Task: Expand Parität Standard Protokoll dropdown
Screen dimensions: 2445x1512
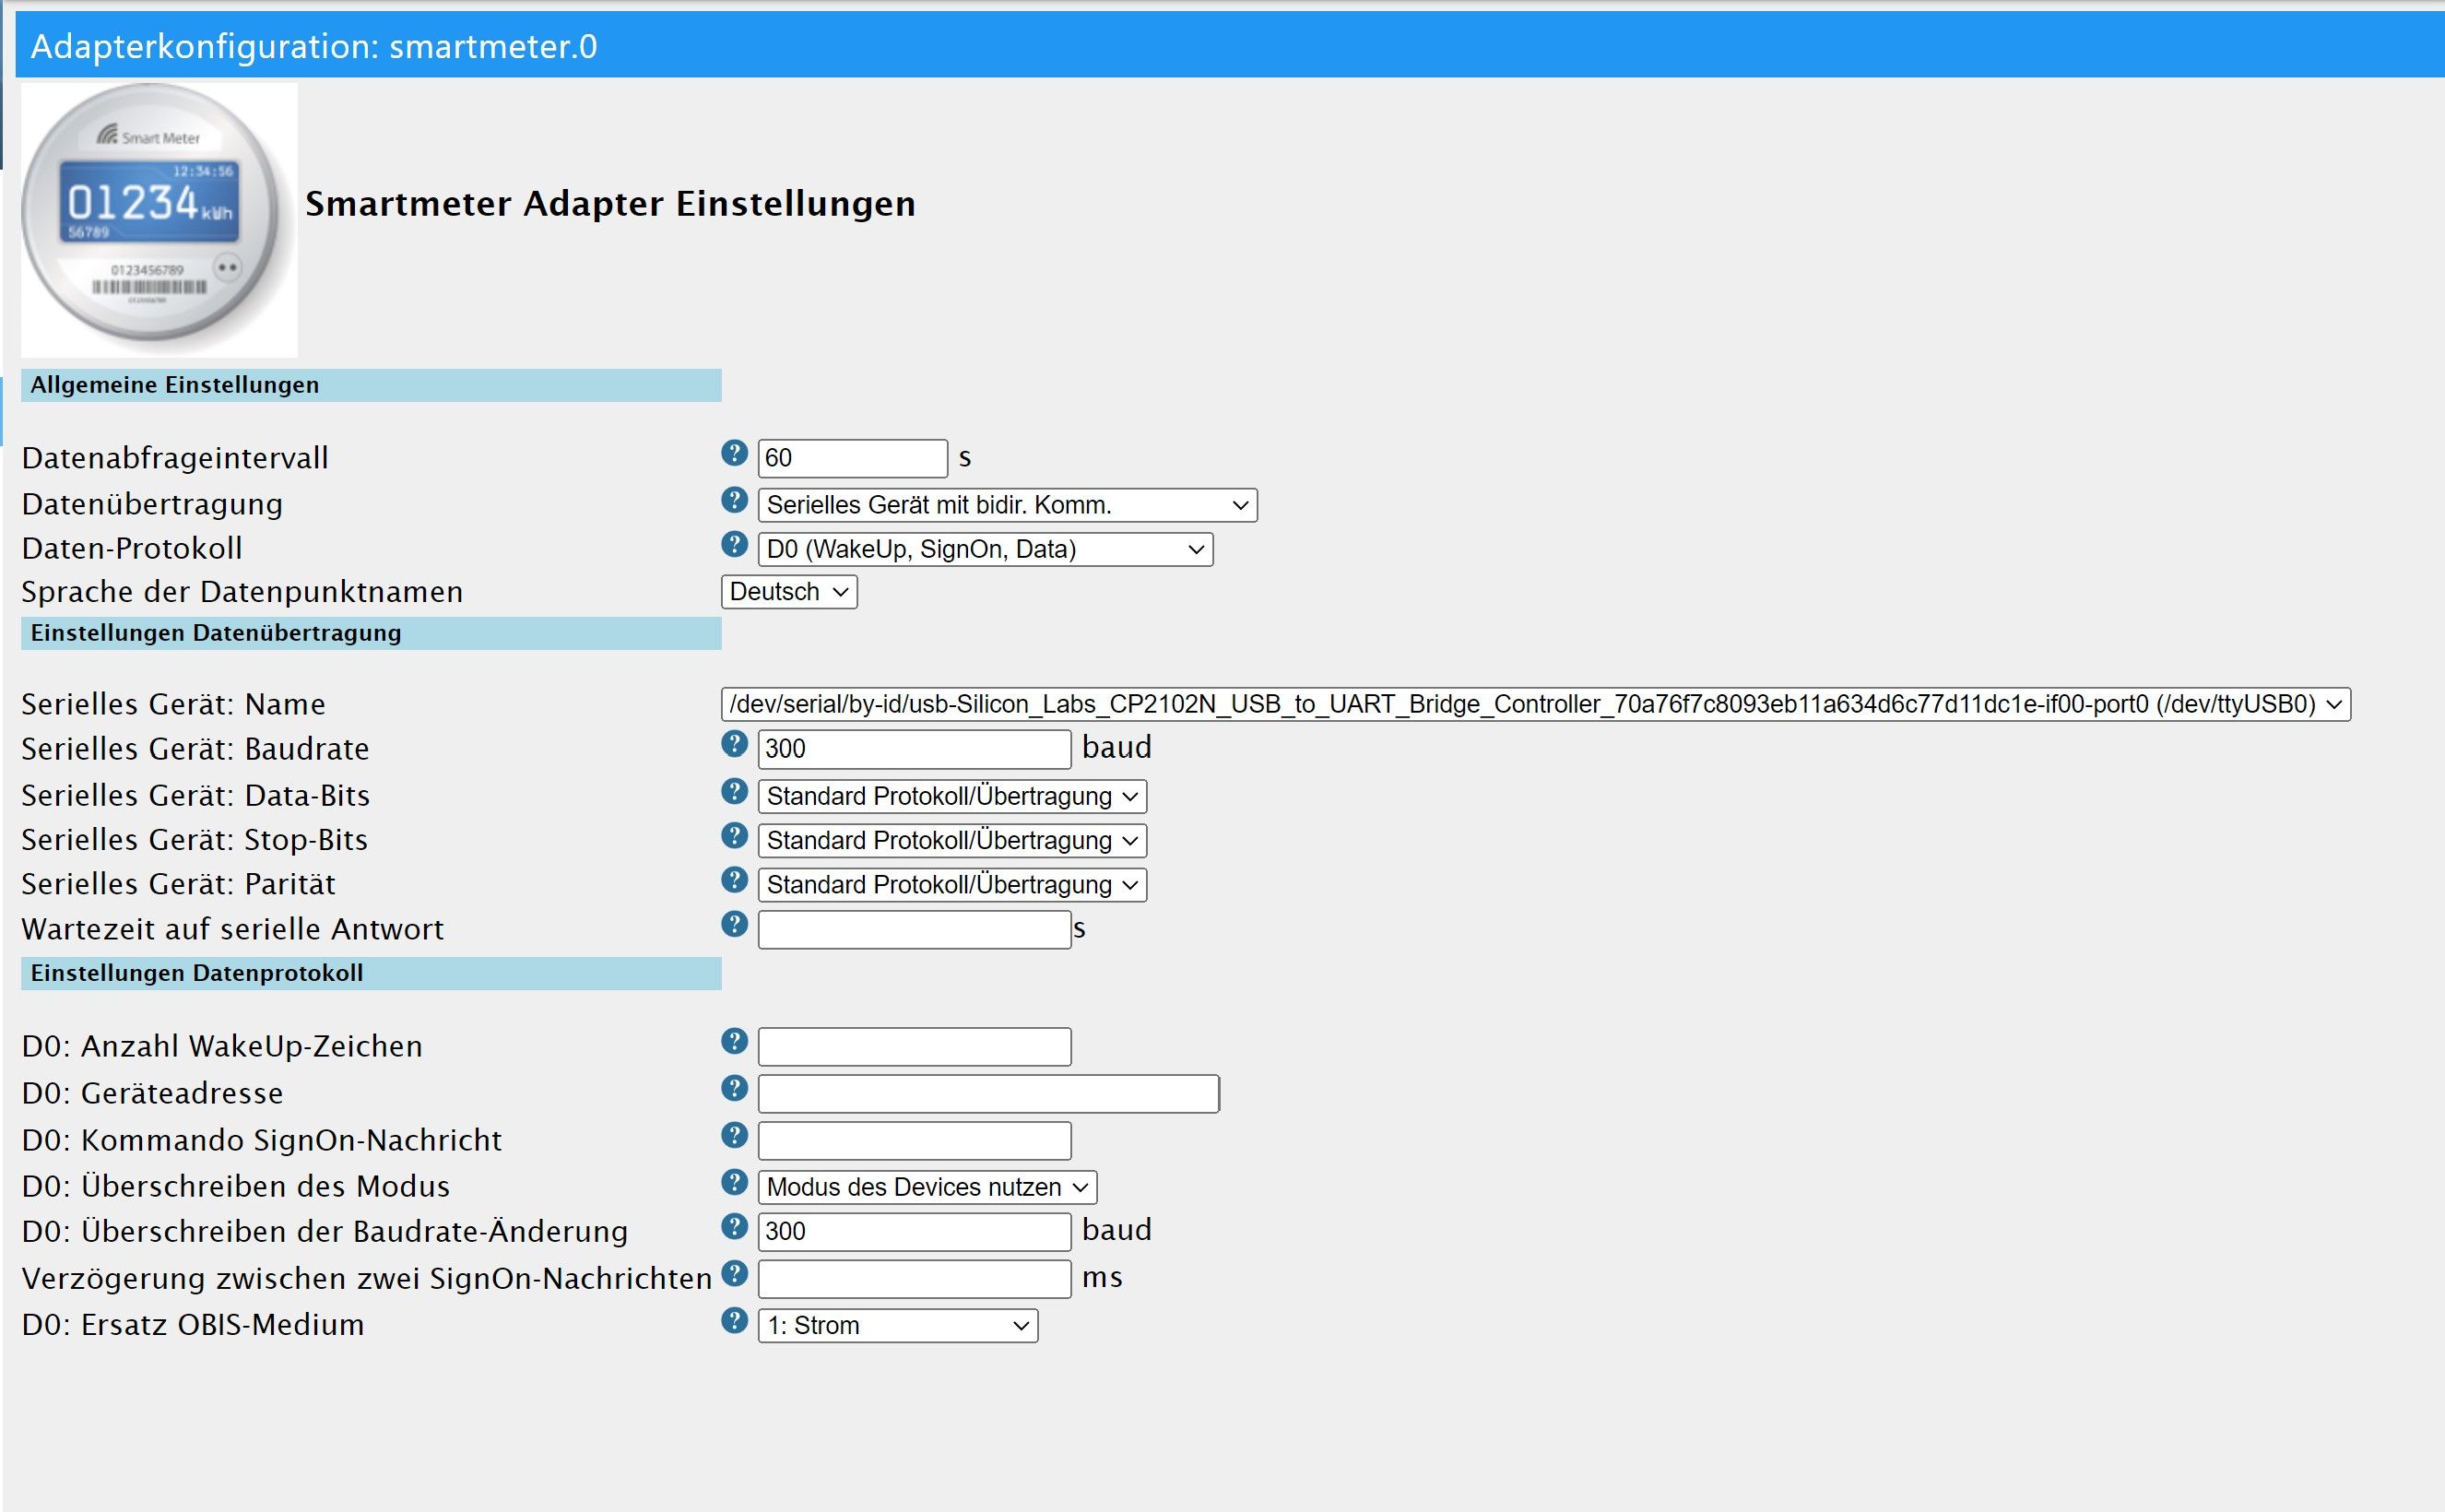Action: tap(951, 885)
